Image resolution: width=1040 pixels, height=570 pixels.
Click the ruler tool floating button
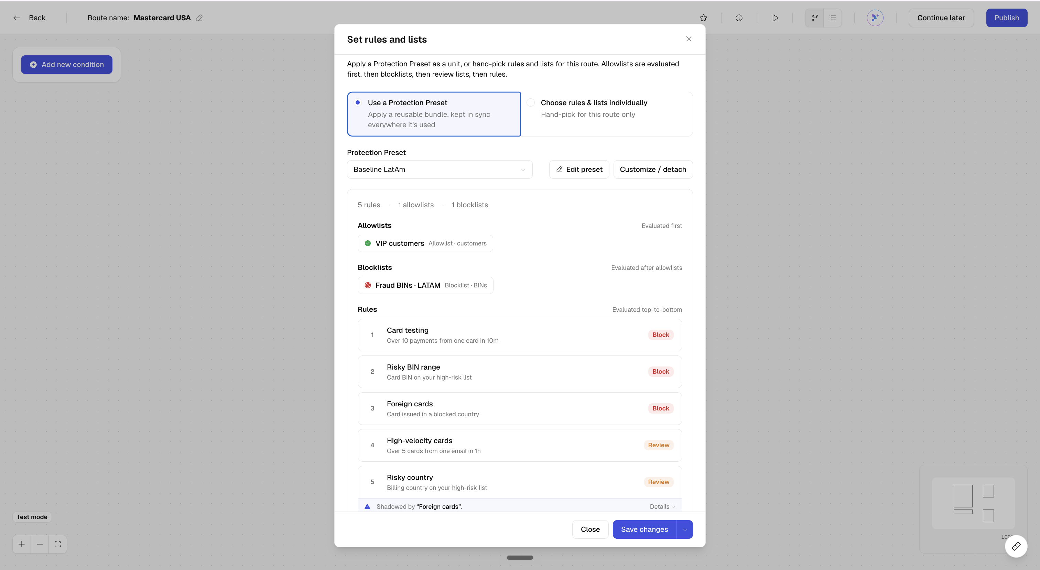tap(1016, 546)
